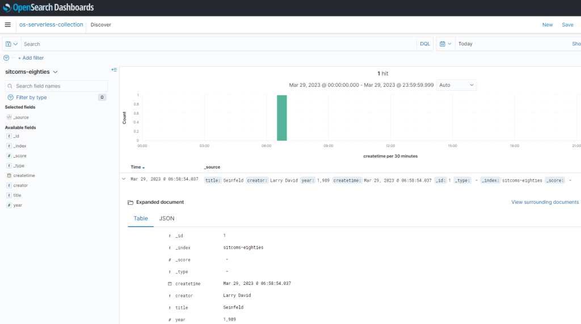Open the Filter by type options
This screenshot has height=324, width=581.
coord(31,97)
